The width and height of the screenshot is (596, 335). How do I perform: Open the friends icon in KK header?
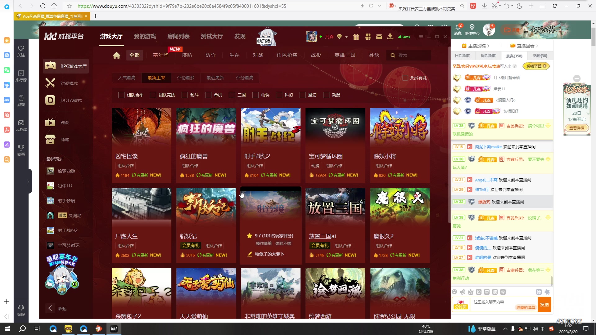(368, 37)
